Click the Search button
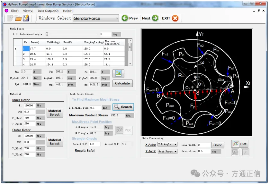269x184 pixels. (123, 107)
